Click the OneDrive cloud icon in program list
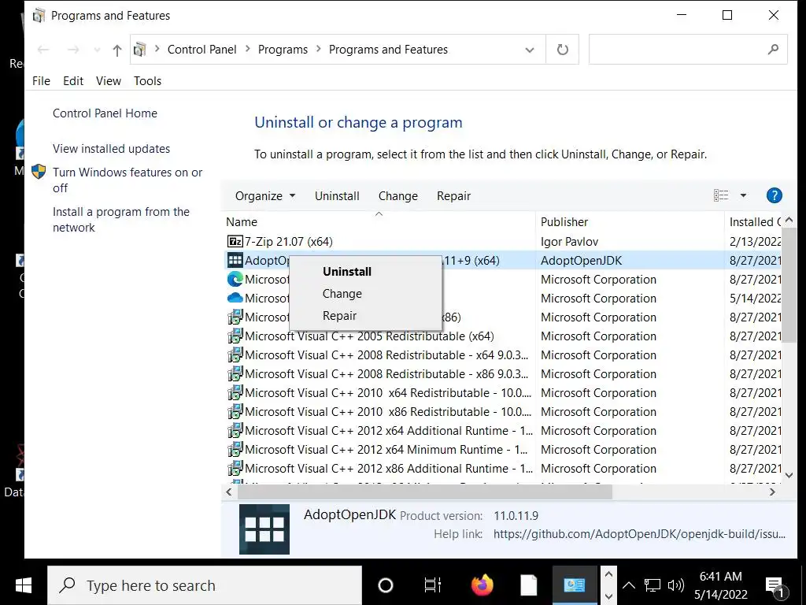This screenshot has height=605, width=806. click(x=235, y=298)
